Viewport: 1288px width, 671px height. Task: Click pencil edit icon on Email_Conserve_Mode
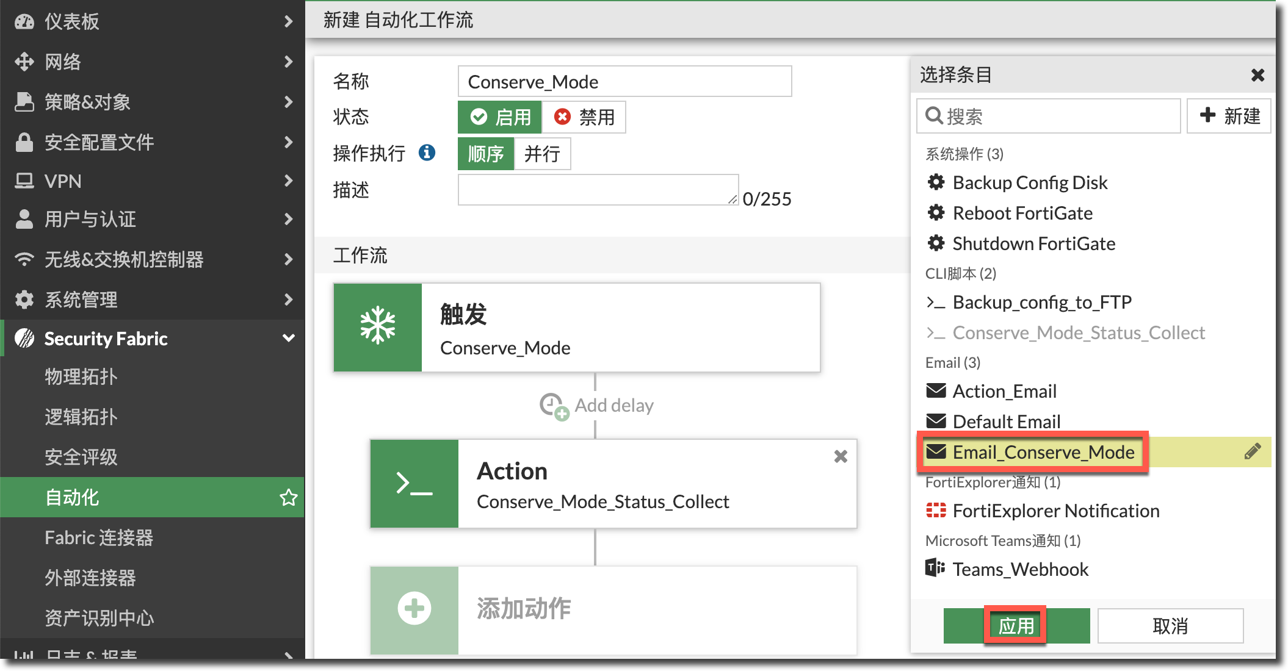point(1252,451)
